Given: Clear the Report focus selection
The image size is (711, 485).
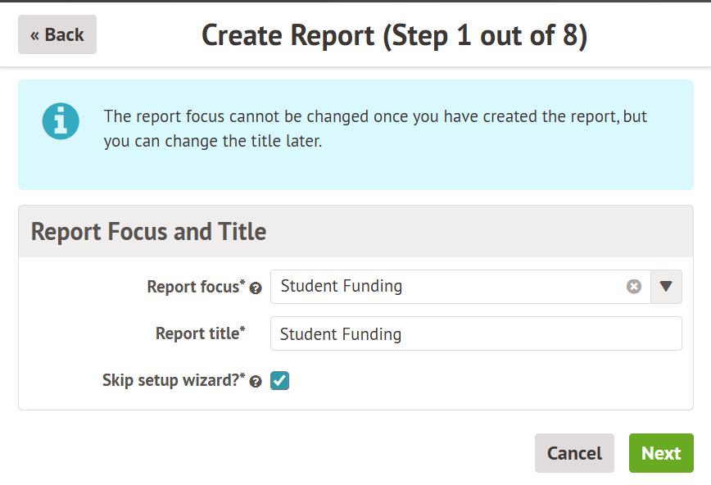Looking at the screenshot, I should pos(634,287).
